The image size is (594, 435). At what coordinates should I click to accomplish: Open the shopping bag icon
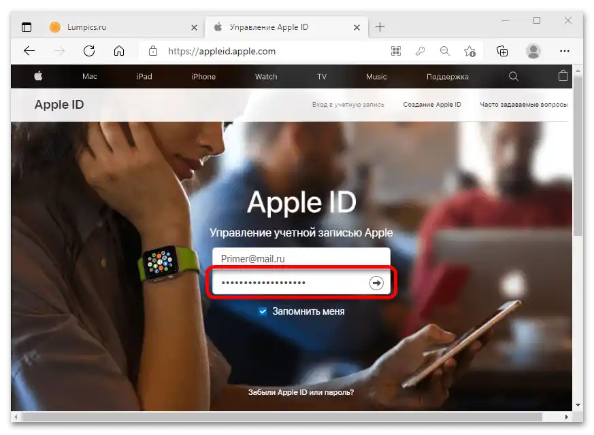(x=563, y=75)
